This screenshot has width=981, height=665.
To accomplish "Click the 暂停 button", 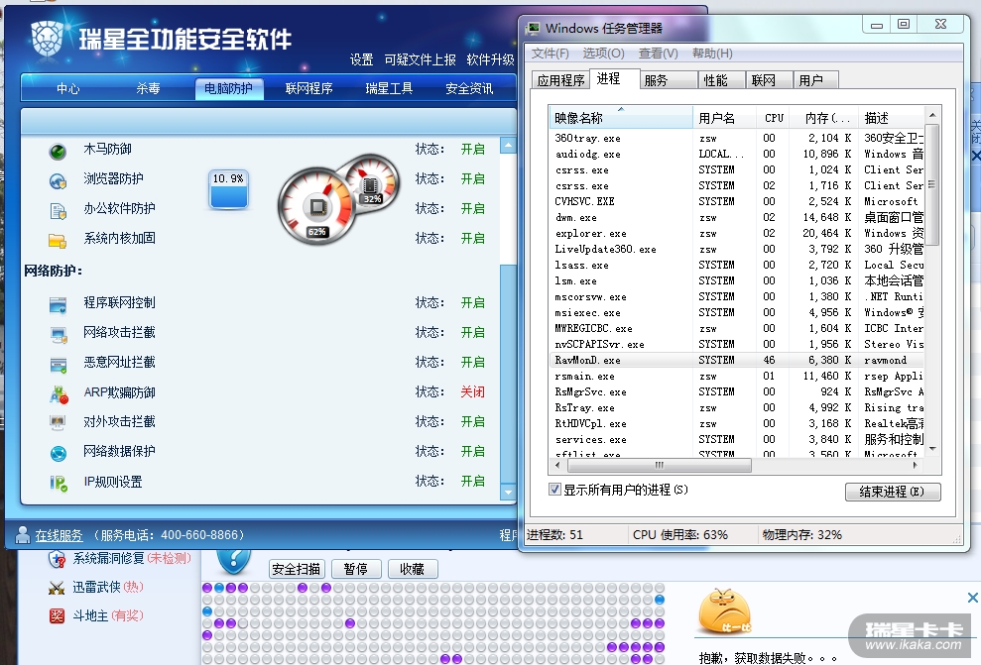I will pos(355,569).
